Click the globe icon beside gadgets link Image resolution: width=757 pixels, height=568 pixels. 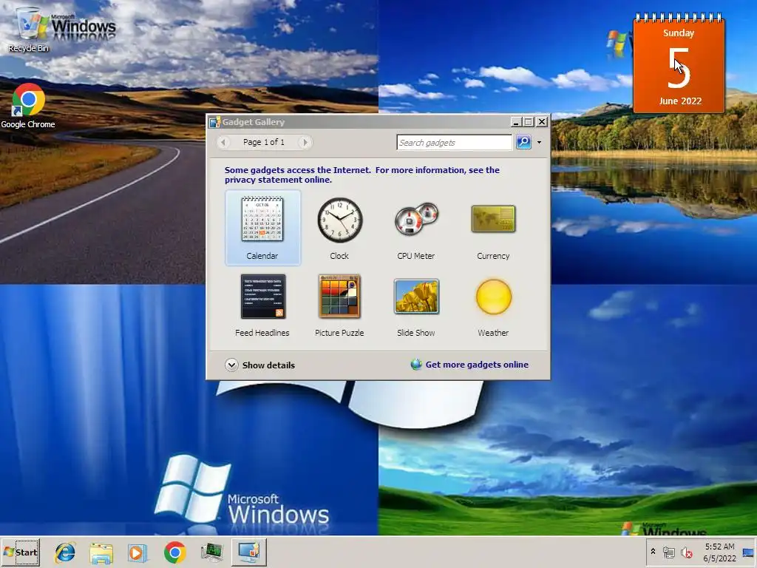pyautogui.click(x=416, y=365)
